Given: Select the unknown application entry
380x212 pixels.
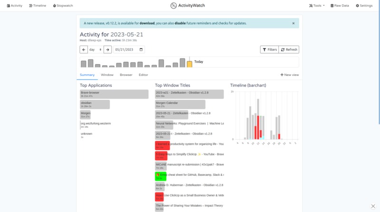Looking at the screenshot, I should [x=86, y=135].
